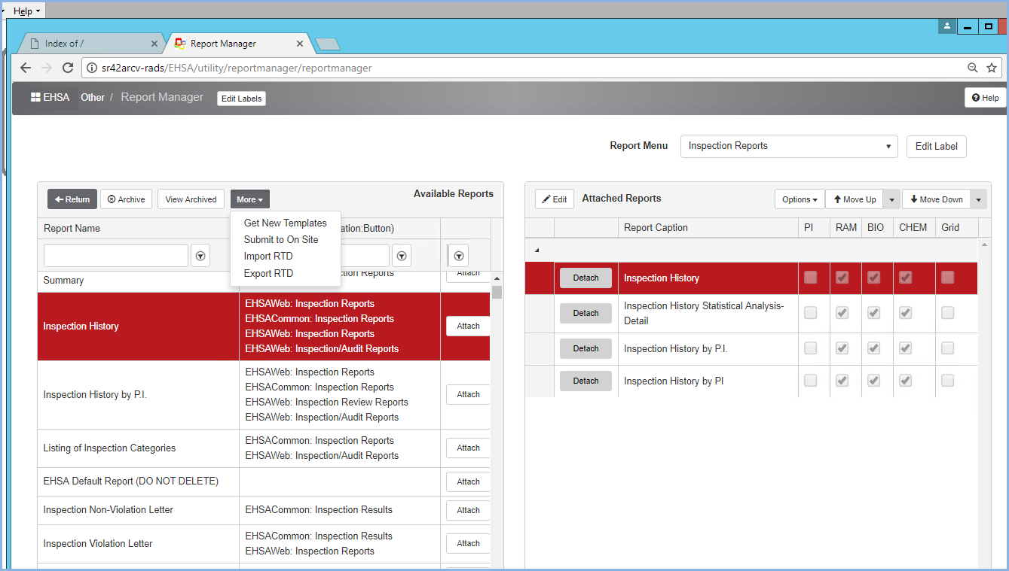The image size is (1009, 571).
Task: Click the Help button in header
Action: pos(985,98)
